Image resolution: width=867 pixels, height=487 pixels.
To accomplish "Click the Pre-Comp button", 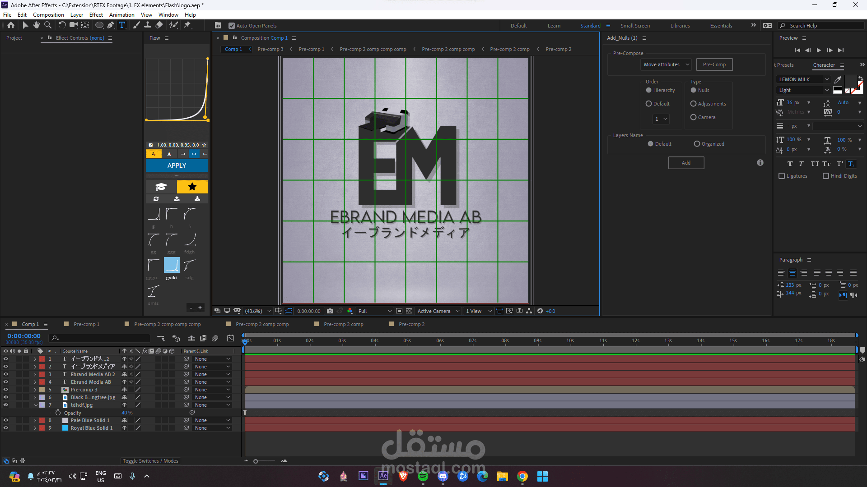I will [x=714, y=64].
